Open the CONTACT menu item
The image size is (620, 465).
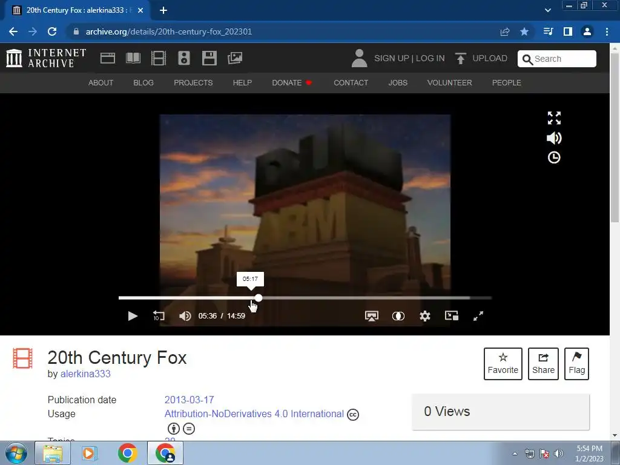pyautogui.click(x=351, y=82)
